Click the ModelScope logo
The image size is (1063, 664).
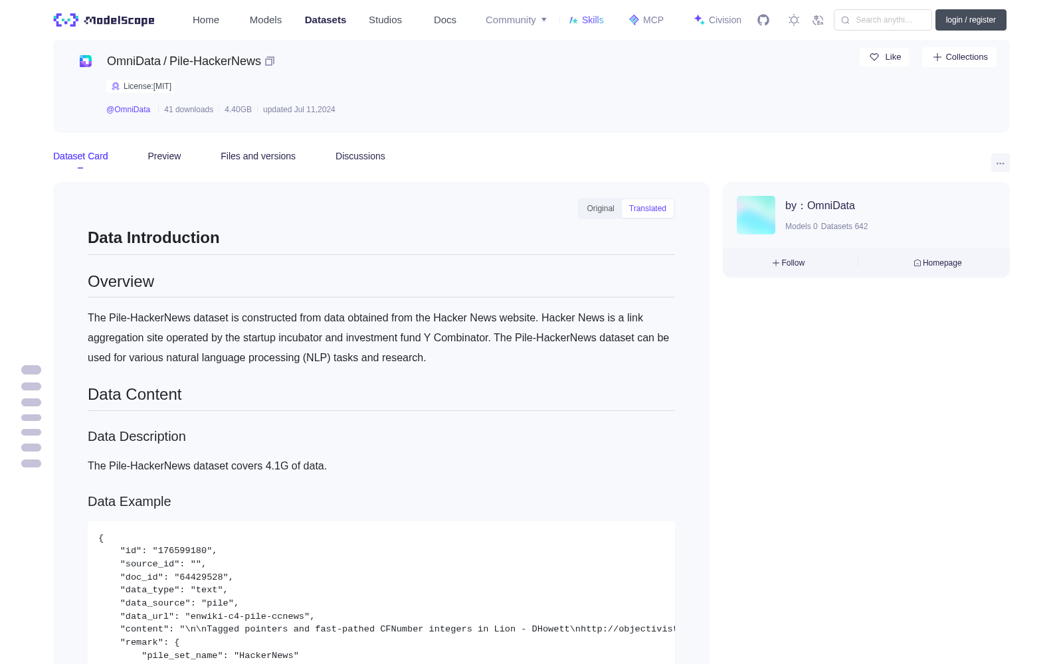(x=104, y=20)
